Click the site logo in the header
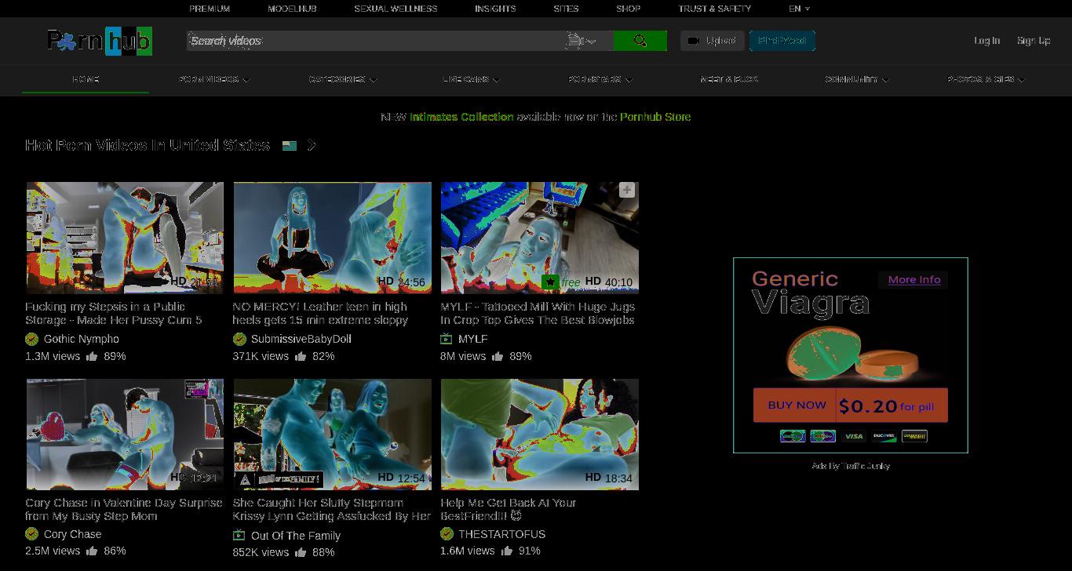Screen dimensions: 1072x571 (x=100, y=41)
